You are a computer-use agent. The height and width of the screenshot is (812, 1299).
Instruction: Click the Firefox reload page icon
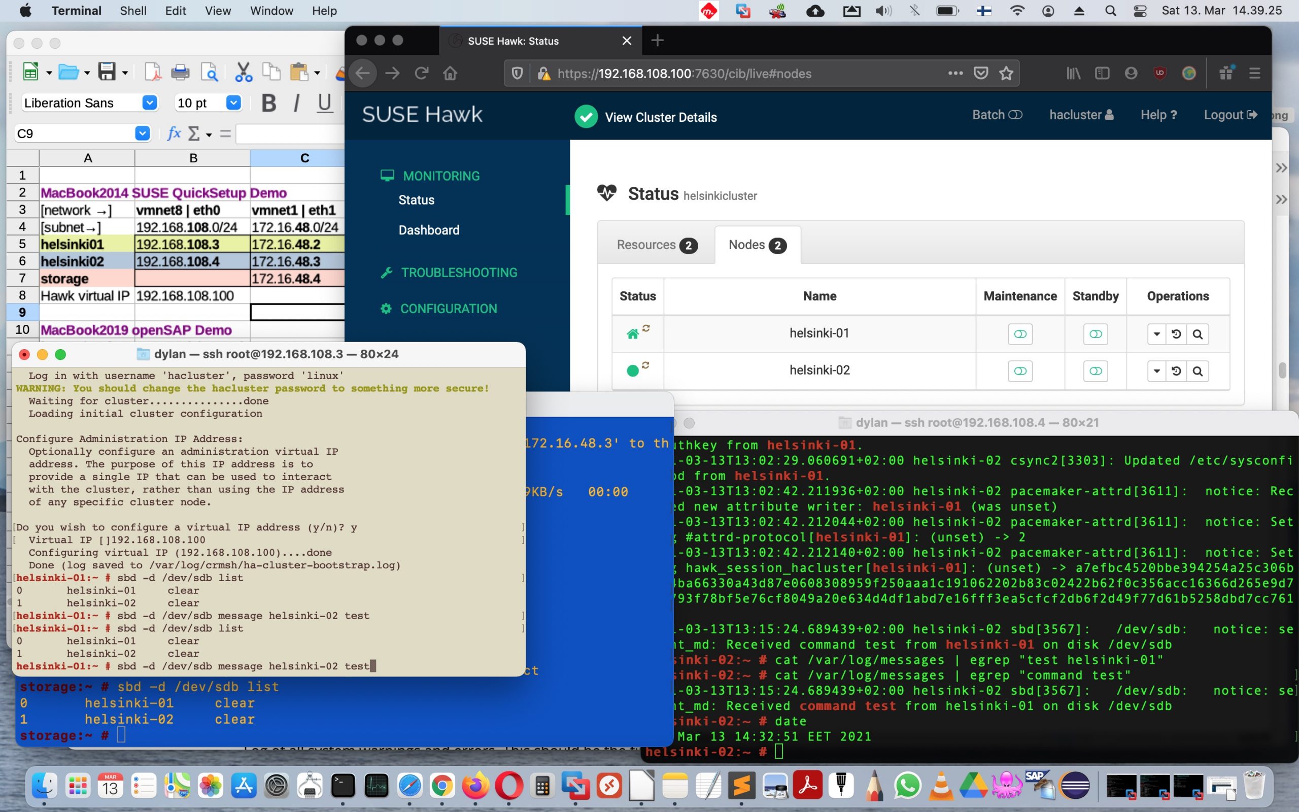pos(421,73)
